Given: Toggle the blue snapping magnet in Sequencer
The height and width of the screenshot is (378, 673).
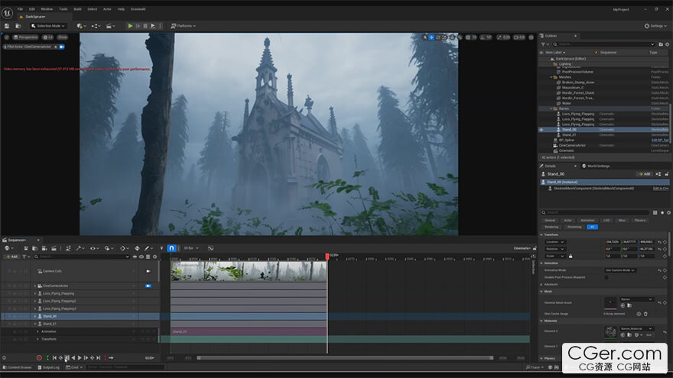Looking at the screenshot, I should (172, 248).
